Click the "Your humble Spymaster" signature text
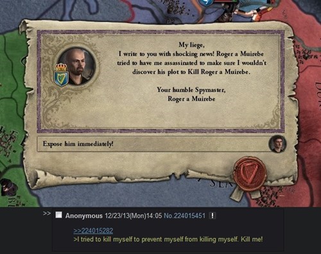 pyautogui.click(x=191, y=90)
